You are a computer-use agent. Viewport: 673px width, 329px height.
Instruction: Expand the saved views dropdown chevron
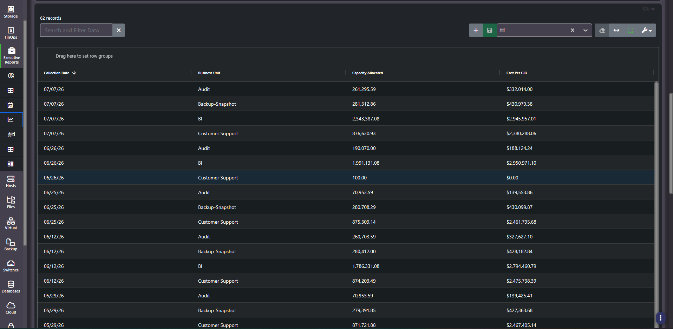[586, 30]
